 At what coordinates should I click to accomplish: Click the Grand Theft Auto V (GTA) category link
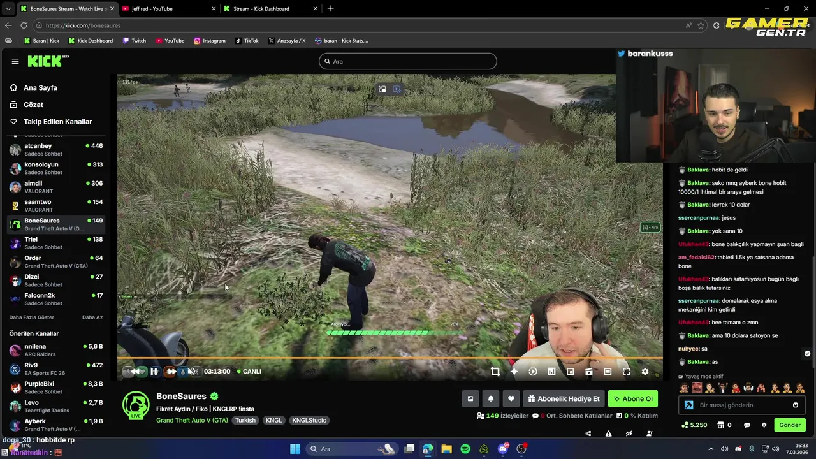pos(192,421)
